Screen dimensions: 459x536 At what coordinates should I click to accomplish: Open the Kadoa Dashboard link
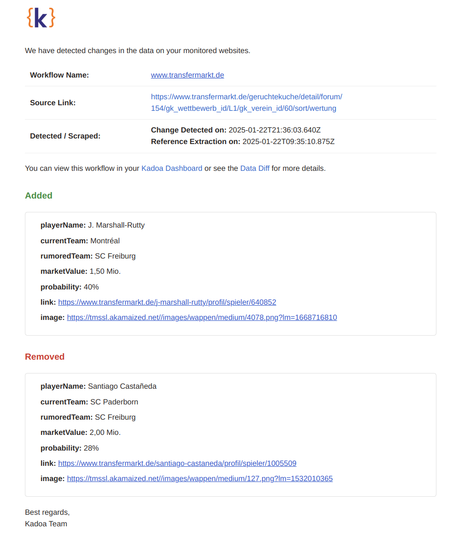pyautogui.click(x=172, y=168)
